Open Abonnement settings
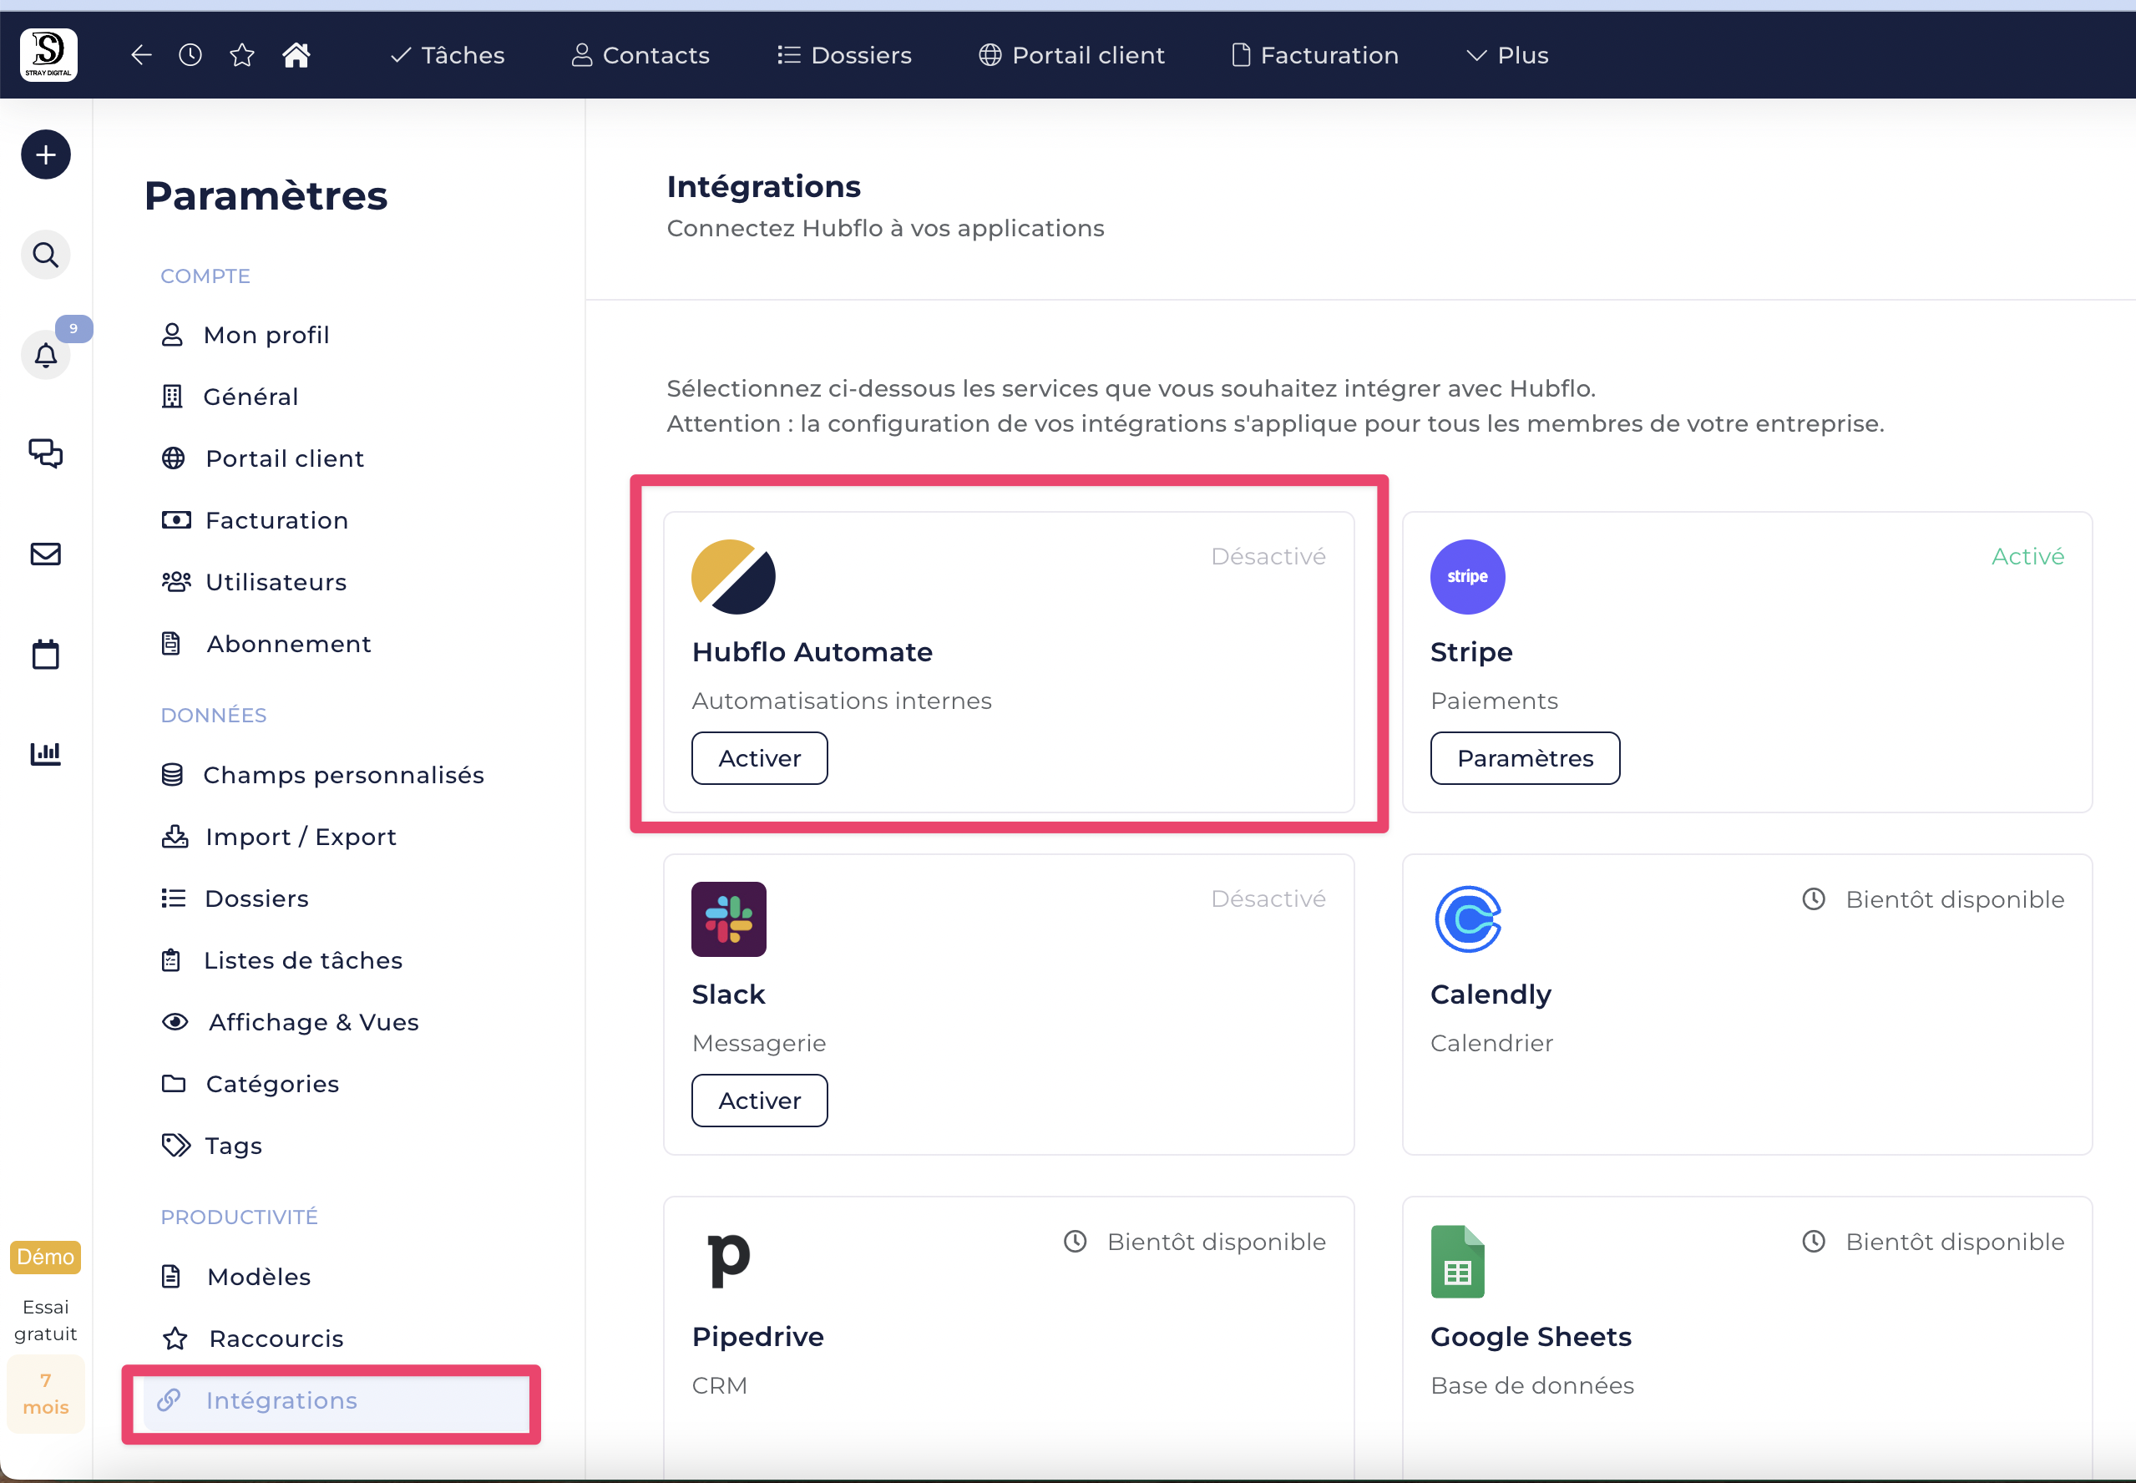Viewport: 2136px width, 1483px height. click(266, 644)
